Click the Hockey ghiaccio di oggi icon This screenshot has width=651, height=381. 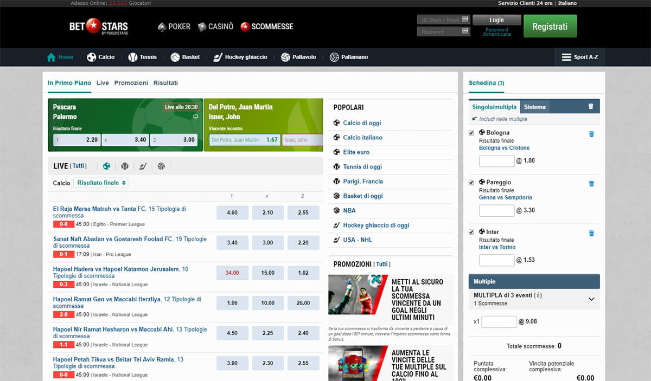click(336, 225)
